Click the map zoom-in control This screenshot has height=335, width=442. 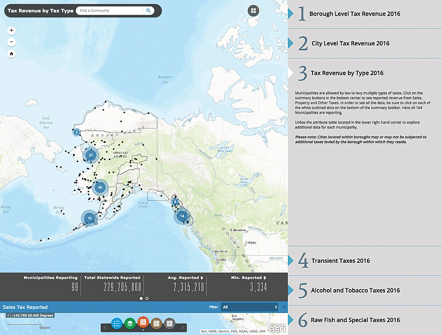coord(11,30)
